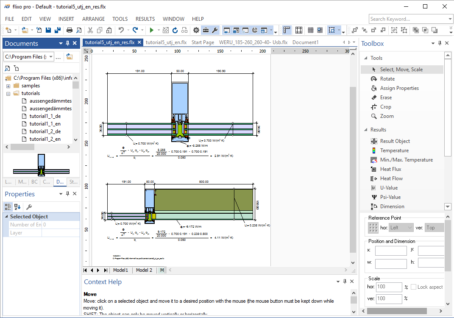The height and width of the screenshot is (318, 454).
Task: Click the Print icon in toolbar
Action: click(x=69, y=30)
